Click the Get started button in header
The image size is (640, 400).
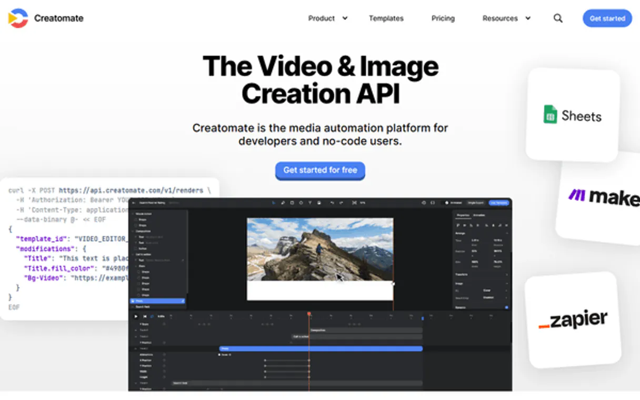[x=607, y=18]
